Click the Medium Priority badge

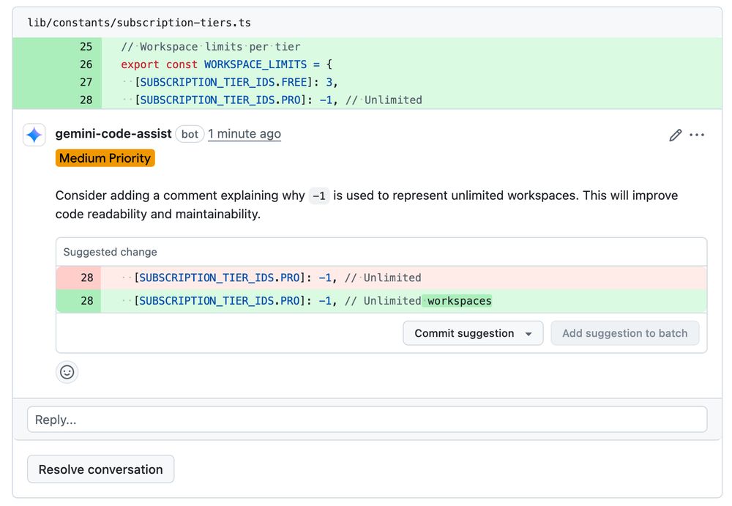(105, 158)
